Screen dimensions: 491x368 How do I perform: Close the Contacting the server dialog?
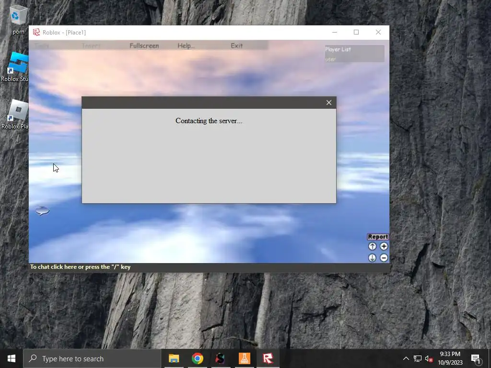[x=329, y=103]
